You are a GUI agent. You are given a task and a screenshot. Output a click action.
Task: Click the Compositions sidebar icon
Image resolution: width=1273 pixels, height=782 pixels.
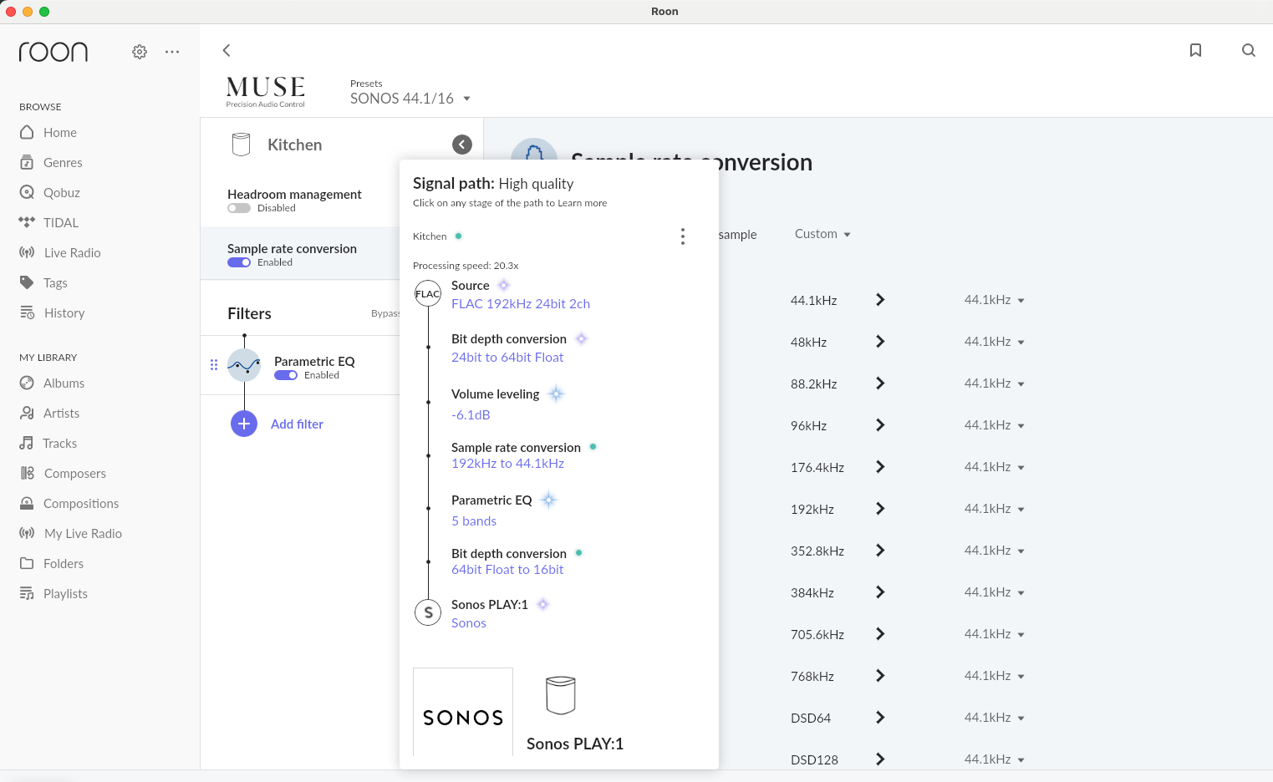pos(27,503)
